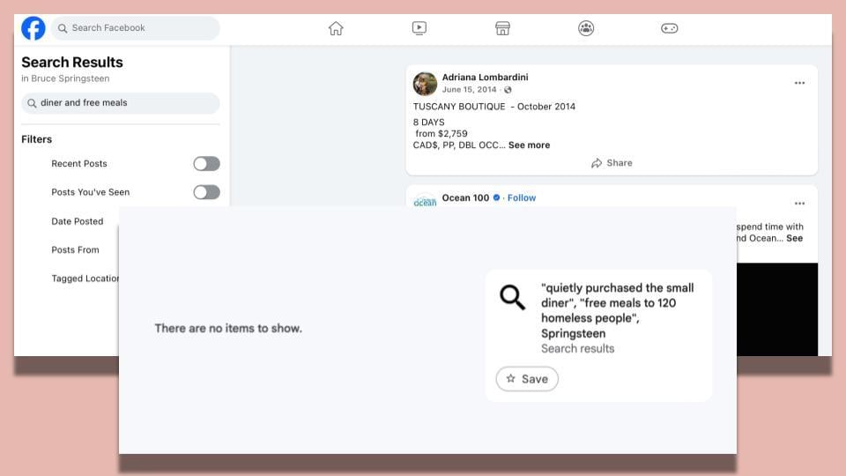Click the Facebook logo icon
Image resolution: width=846 pixels, height=476 pixels.
tap(33, 28)
